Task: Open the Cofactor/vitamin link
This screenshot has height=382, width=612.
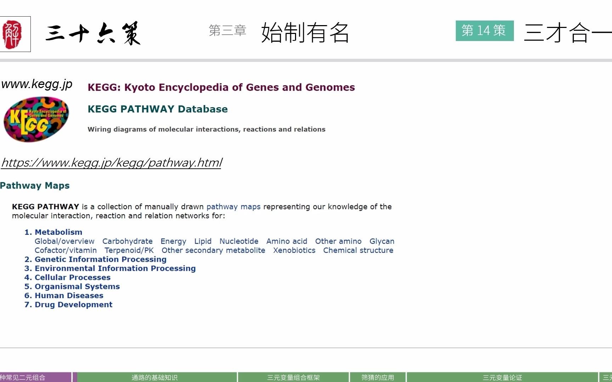Action: [x=66, y=250]
